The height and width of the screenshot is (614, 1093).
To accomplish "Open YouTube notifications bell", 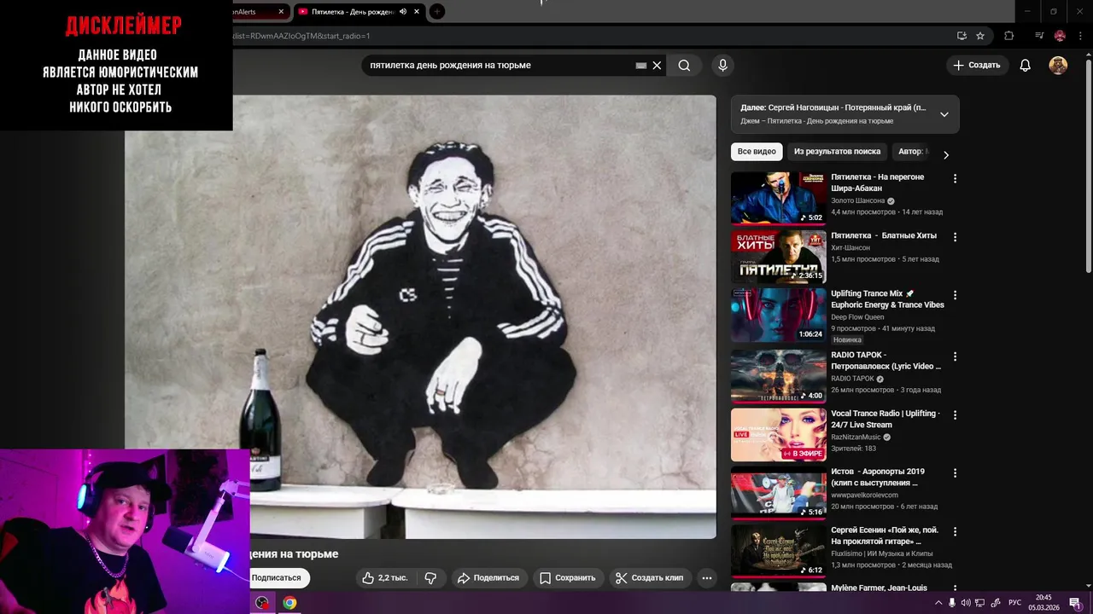I will pyautogui.click(x=1026, y=66).
